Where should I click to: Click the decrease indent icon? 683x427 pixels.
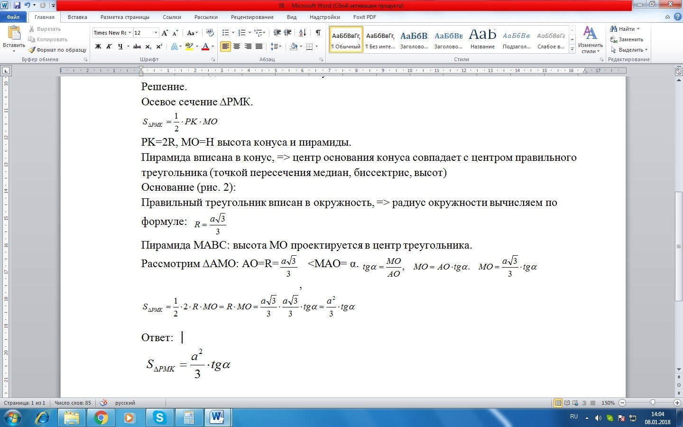[277, 33]
